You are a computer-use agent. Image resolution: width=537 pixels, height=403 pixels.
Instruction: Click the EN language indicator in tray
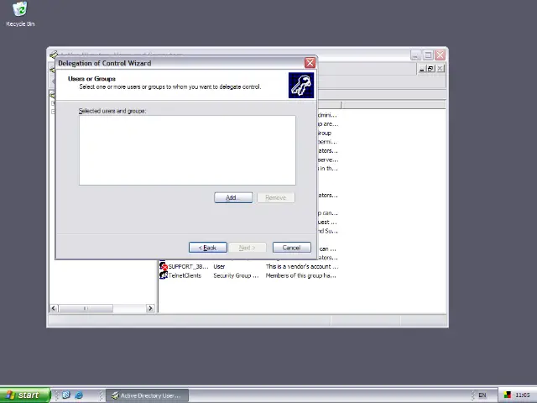(x=482, y=395)
